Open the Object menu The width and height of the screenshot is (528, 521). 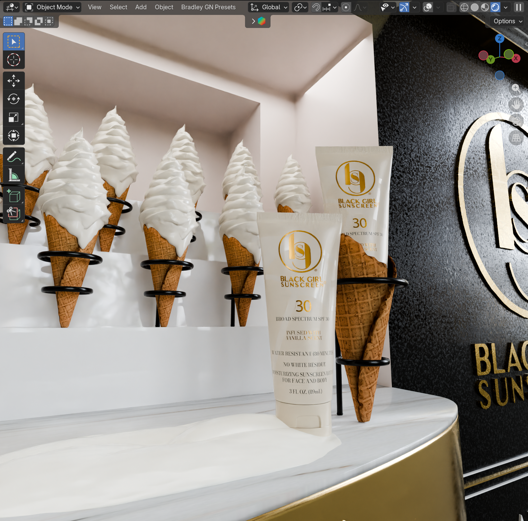coord(164,7)
